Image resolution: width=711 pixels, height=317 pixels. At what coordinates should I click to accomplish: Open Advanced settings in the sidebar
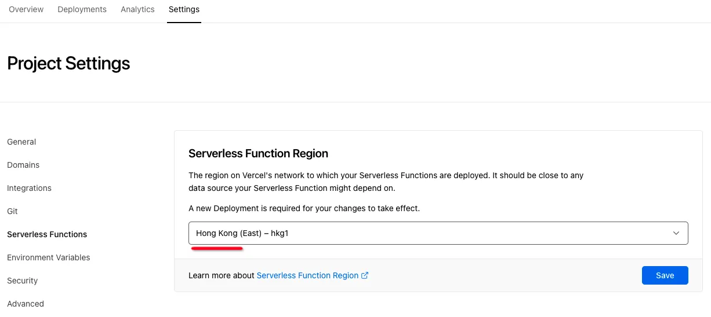pyautogui.click(x=26, y=304)
